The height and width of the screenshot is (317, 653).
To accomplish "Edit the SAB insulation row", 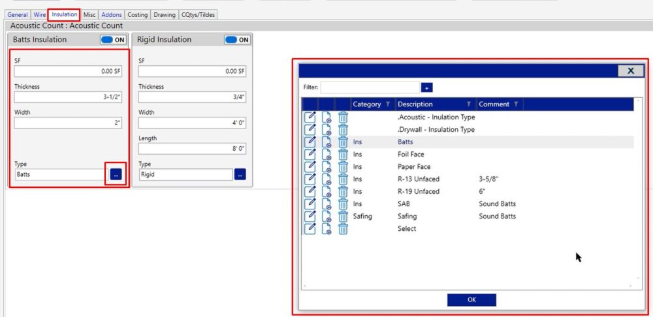I will pos(310,204).
